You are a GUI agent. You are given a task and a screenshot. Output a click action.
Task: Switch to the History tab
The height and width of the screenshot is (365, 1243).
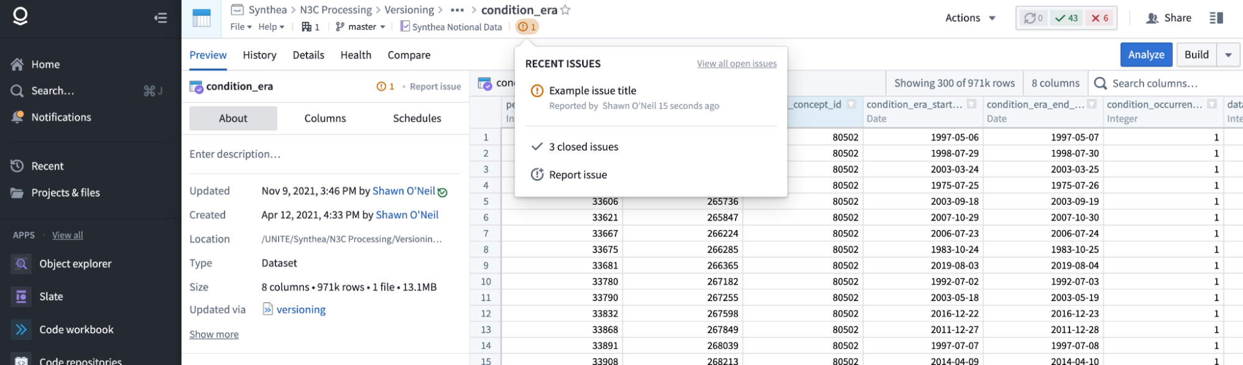(x=259, y=55)
